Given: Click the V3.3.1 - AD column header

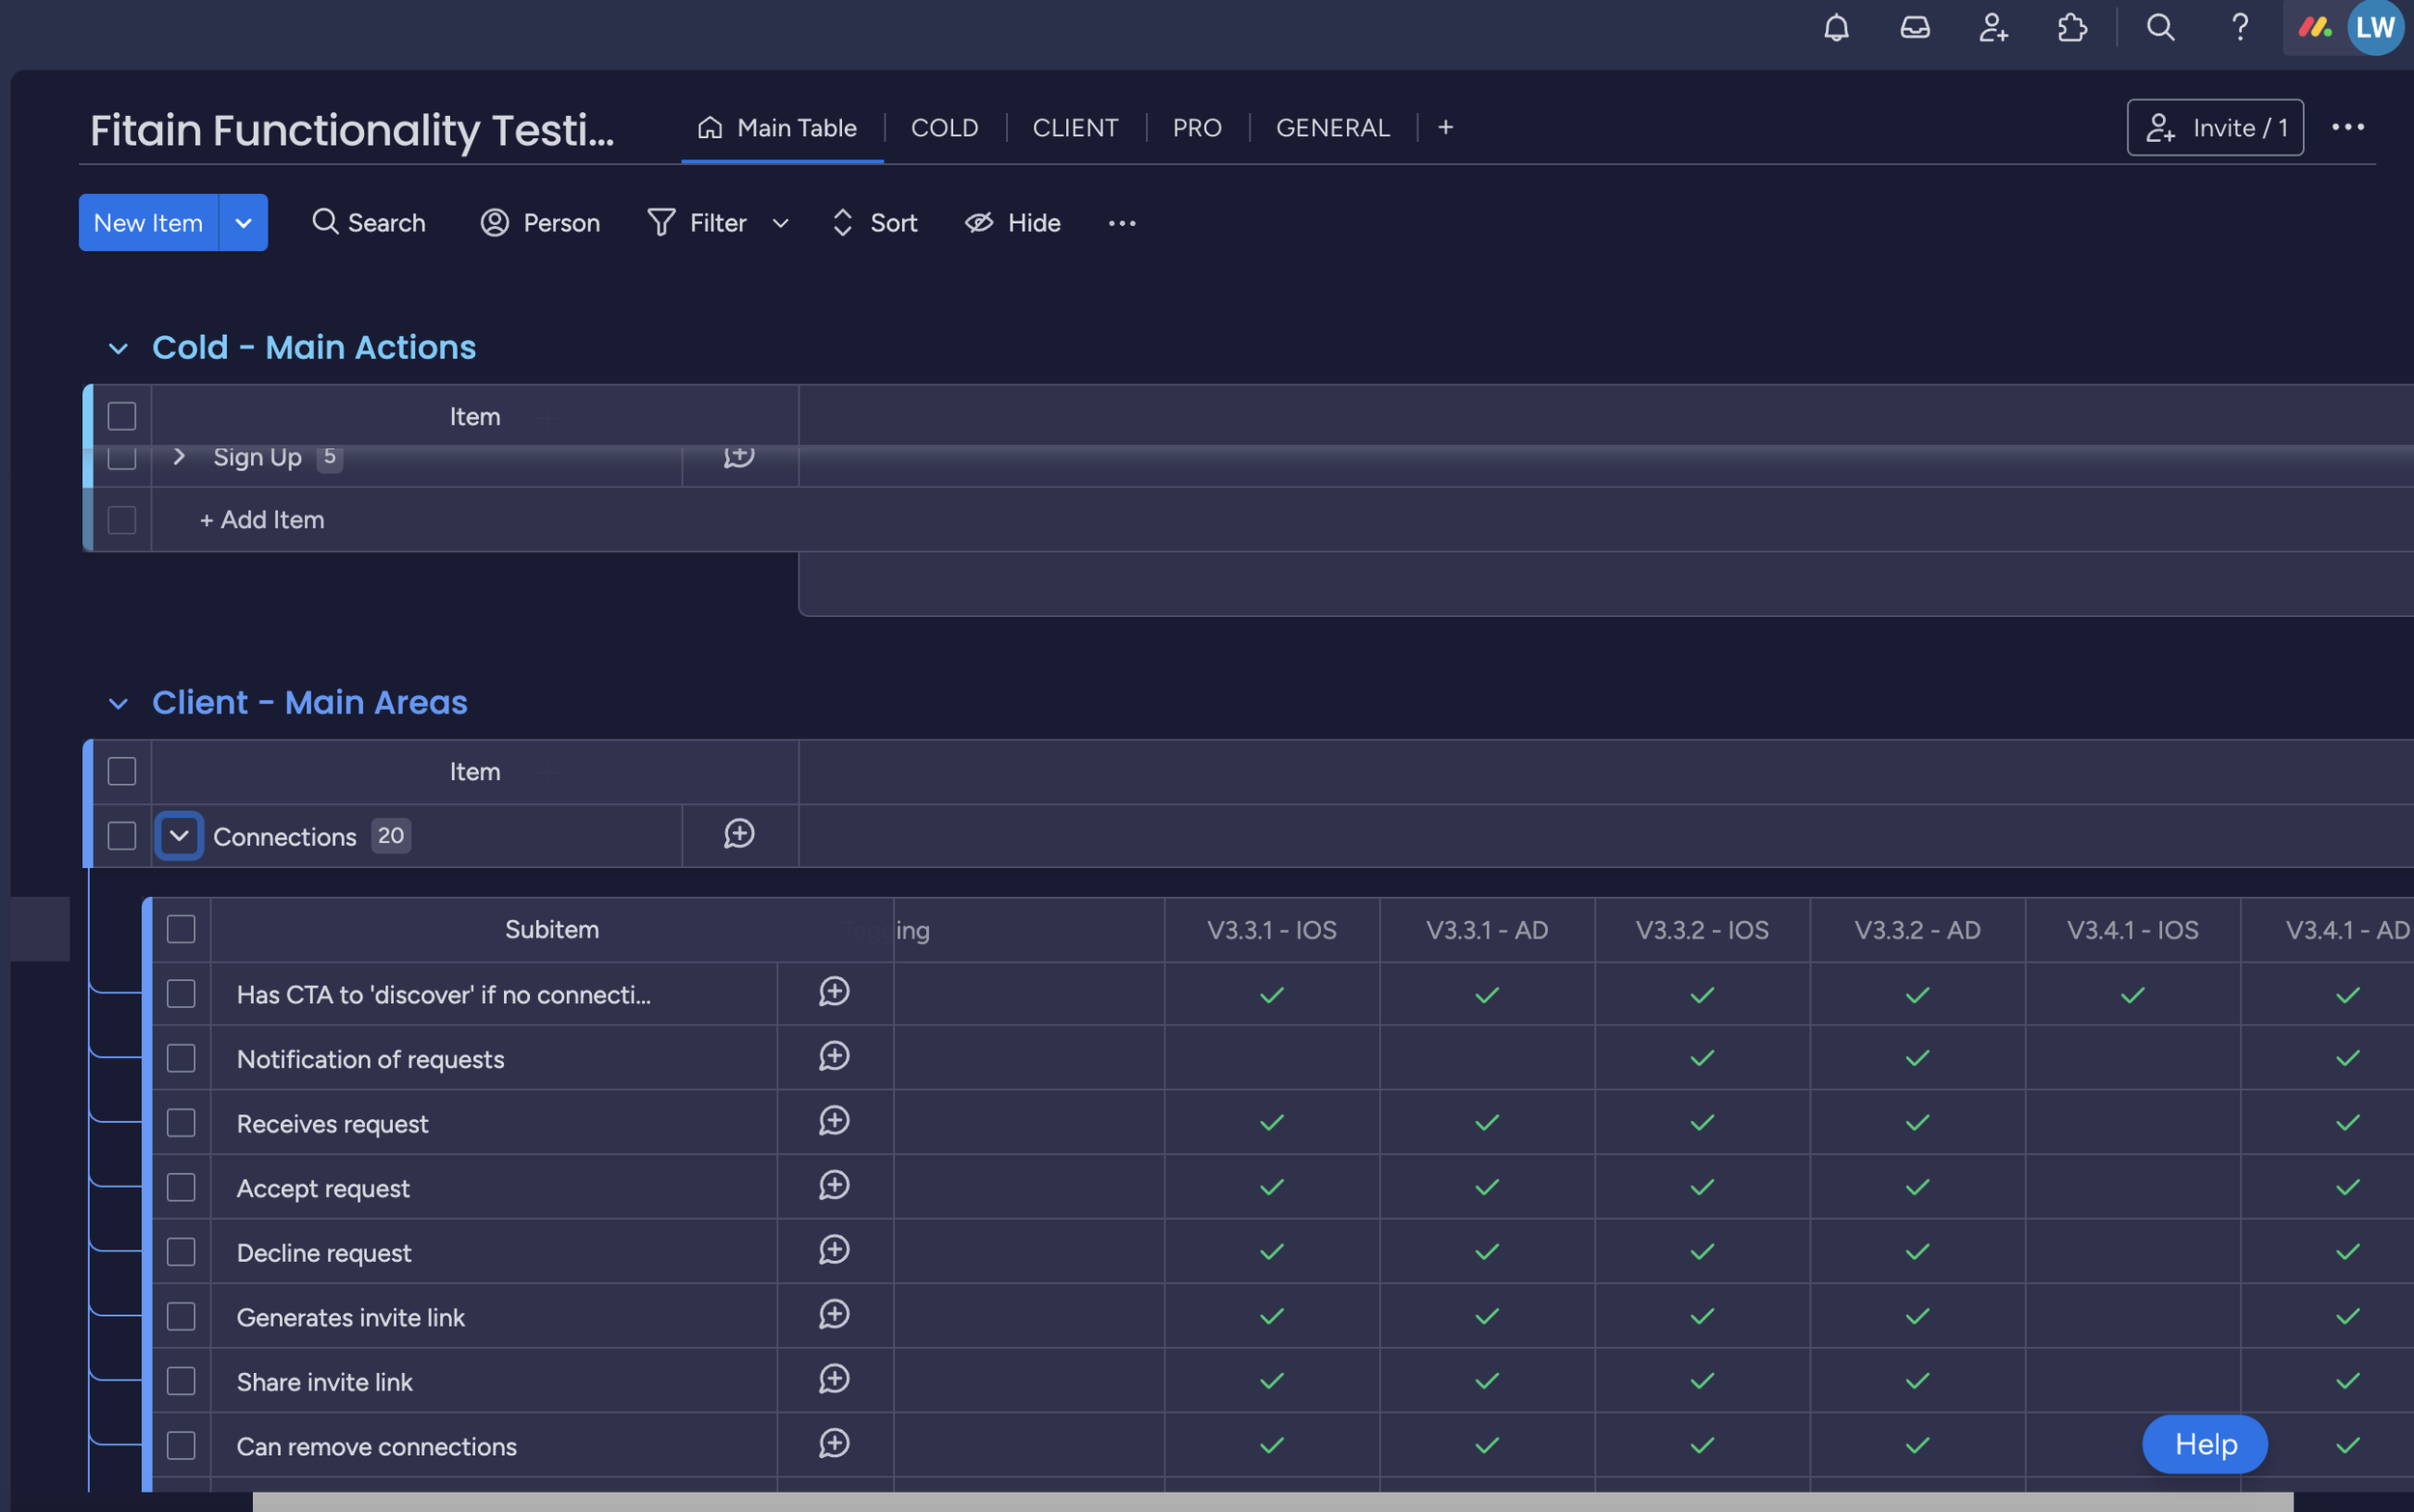Looking at the screenshot, I should [x=1486, y=930].
